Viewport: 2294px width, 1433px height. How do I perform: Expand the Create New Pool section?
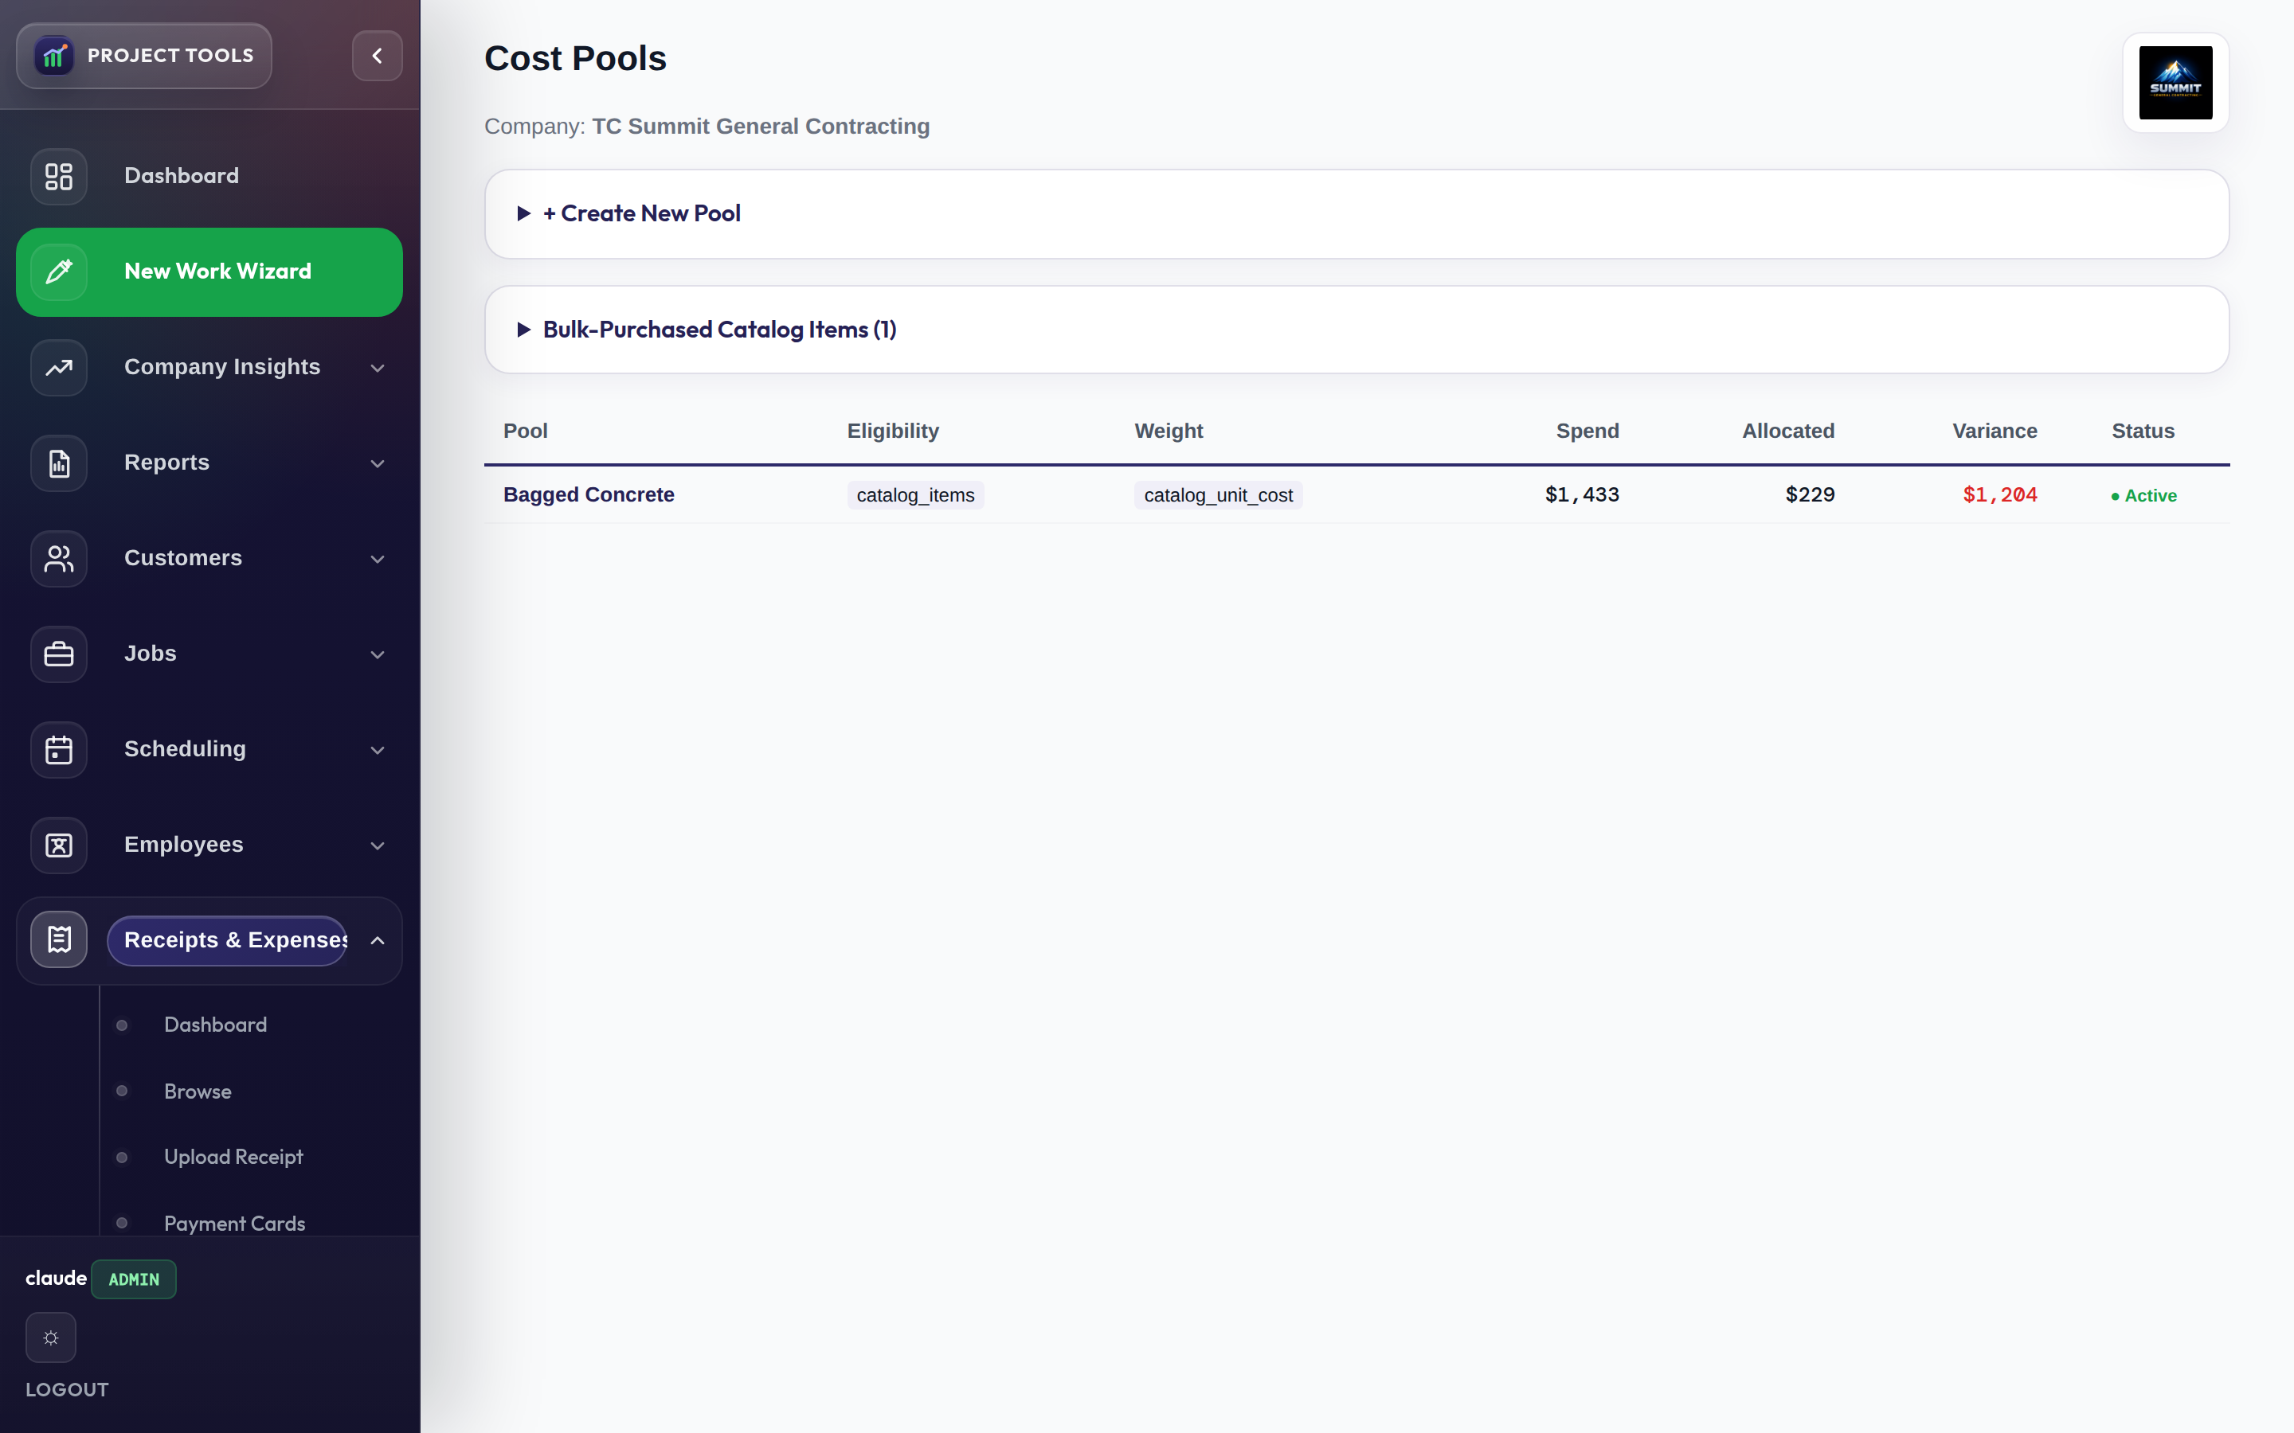(x=1356, y=214)
